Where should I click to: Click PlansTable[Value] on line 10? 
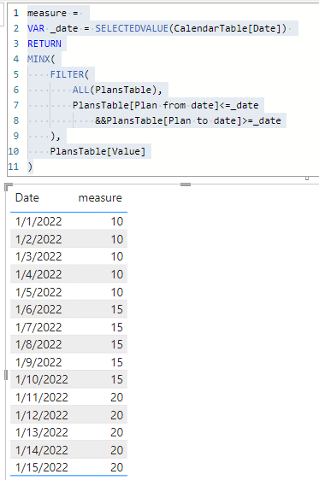tap(97, 151)
